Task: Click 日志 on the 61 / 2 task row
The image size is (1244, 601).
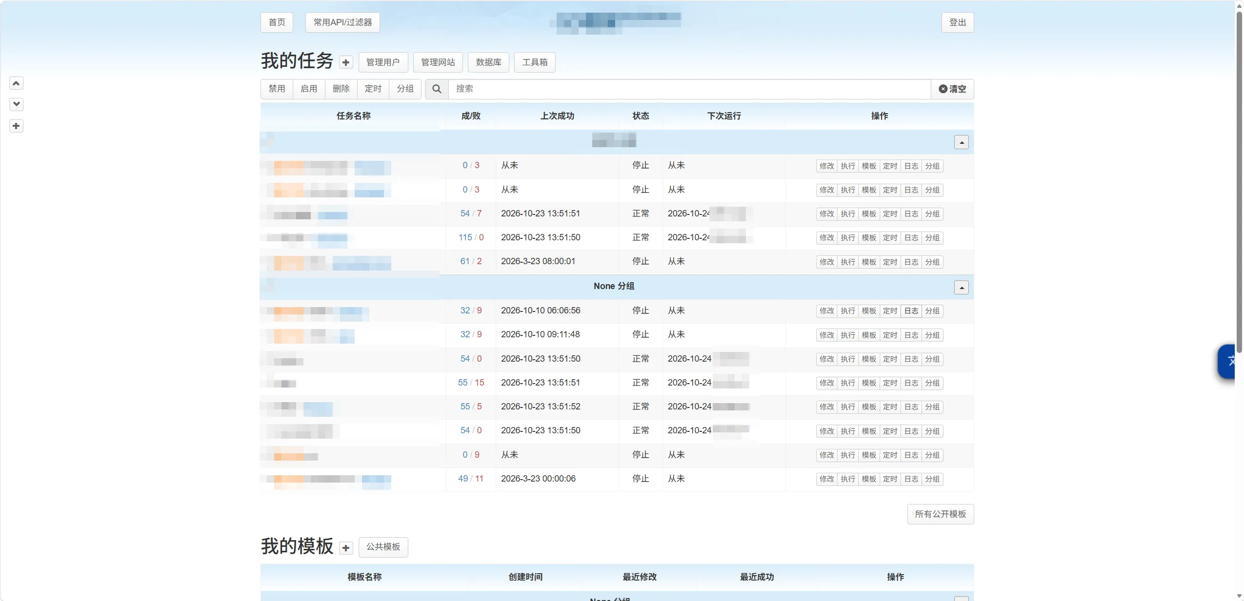Action: pos(911,262)
